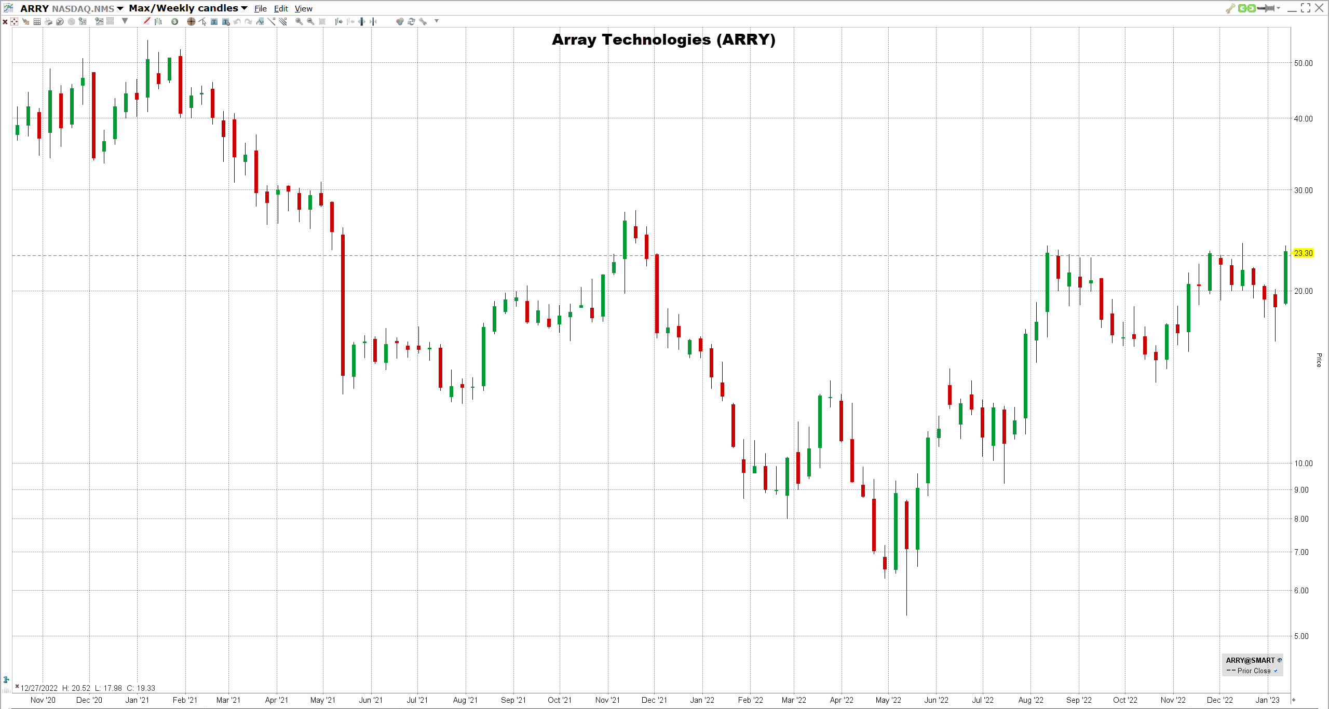Click the 50.00 price axis label

point(1303,63)
